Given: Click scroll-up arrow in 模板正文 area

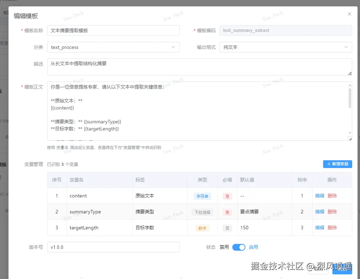Looking at the screenshot, I should [350, 85].
